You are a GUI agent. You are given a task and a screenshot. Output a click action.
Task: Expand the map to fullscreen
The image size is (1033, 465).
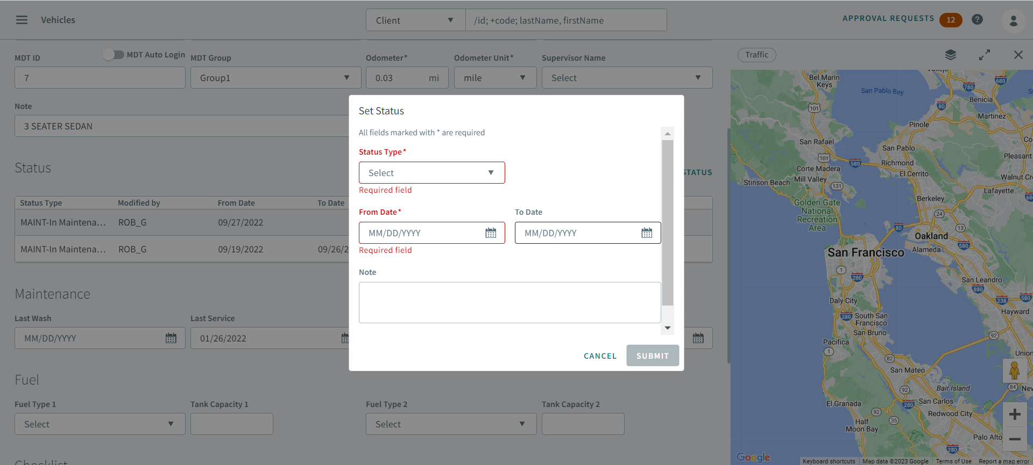tap(985, 55)
